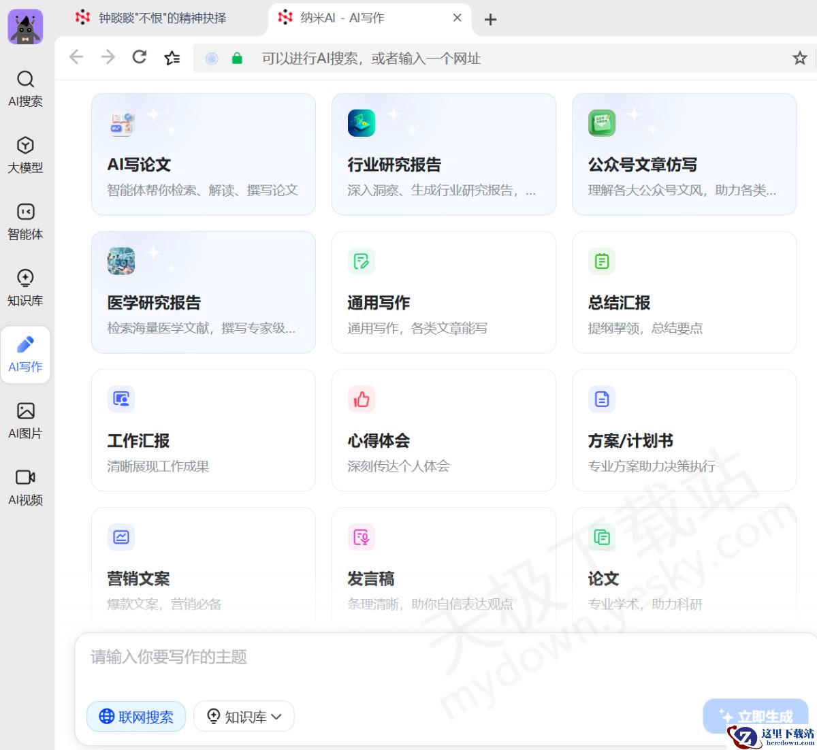Image resolution: width=817 pixels, height=750 pixels.
Task: Open a new browser tab
Action: coord(490,20)
